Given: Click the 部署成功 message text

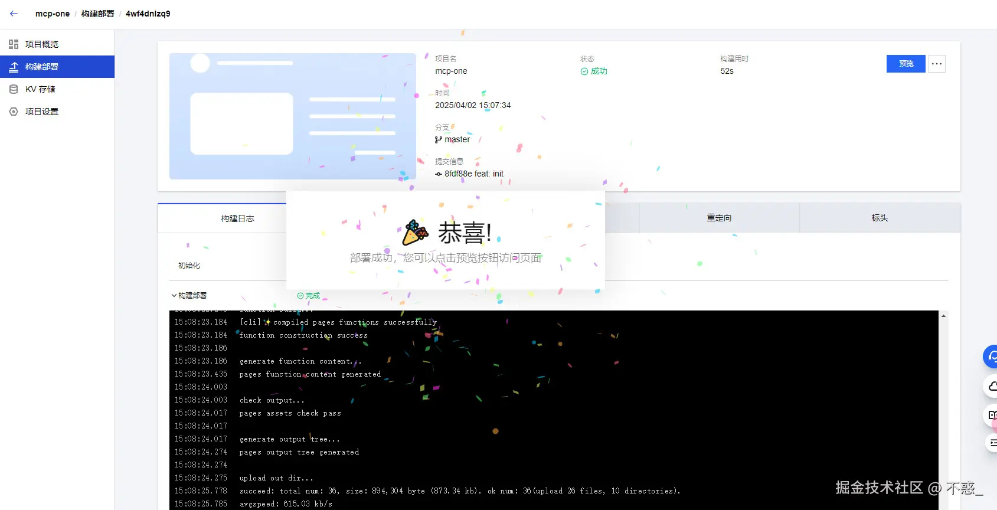Looking at the screenshot, I should point(446,259).
